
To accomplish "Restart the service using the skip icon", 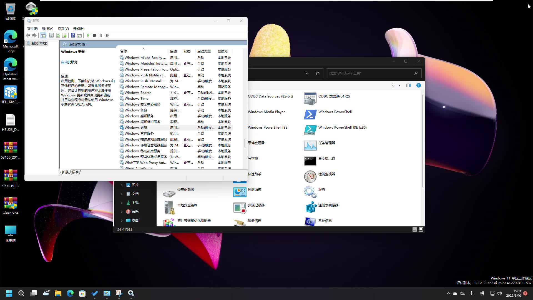I will click(x=107, y=35).
